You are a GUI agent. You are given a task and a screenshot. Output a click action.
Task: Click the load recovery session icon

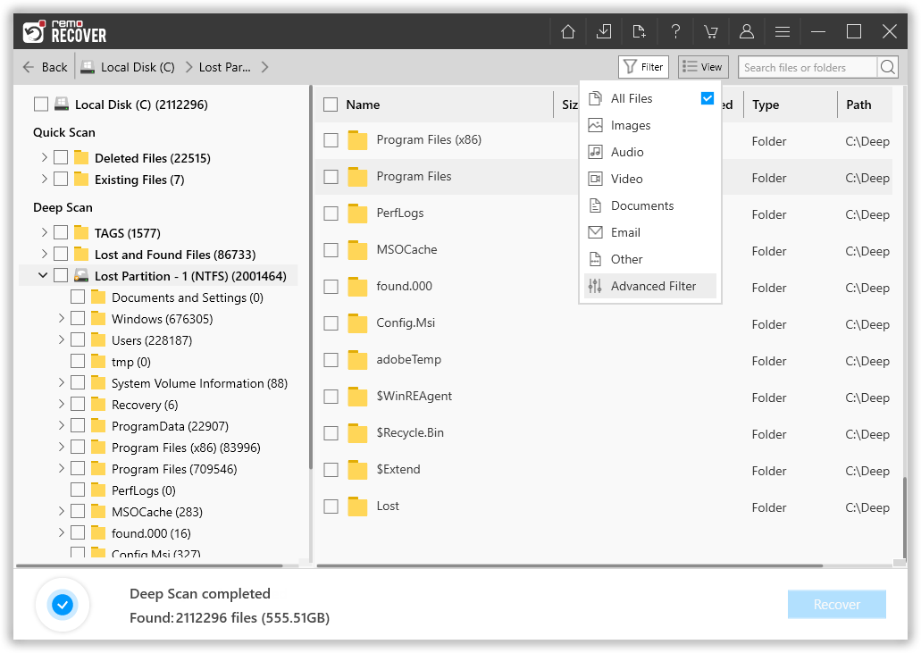coord(639,31)
